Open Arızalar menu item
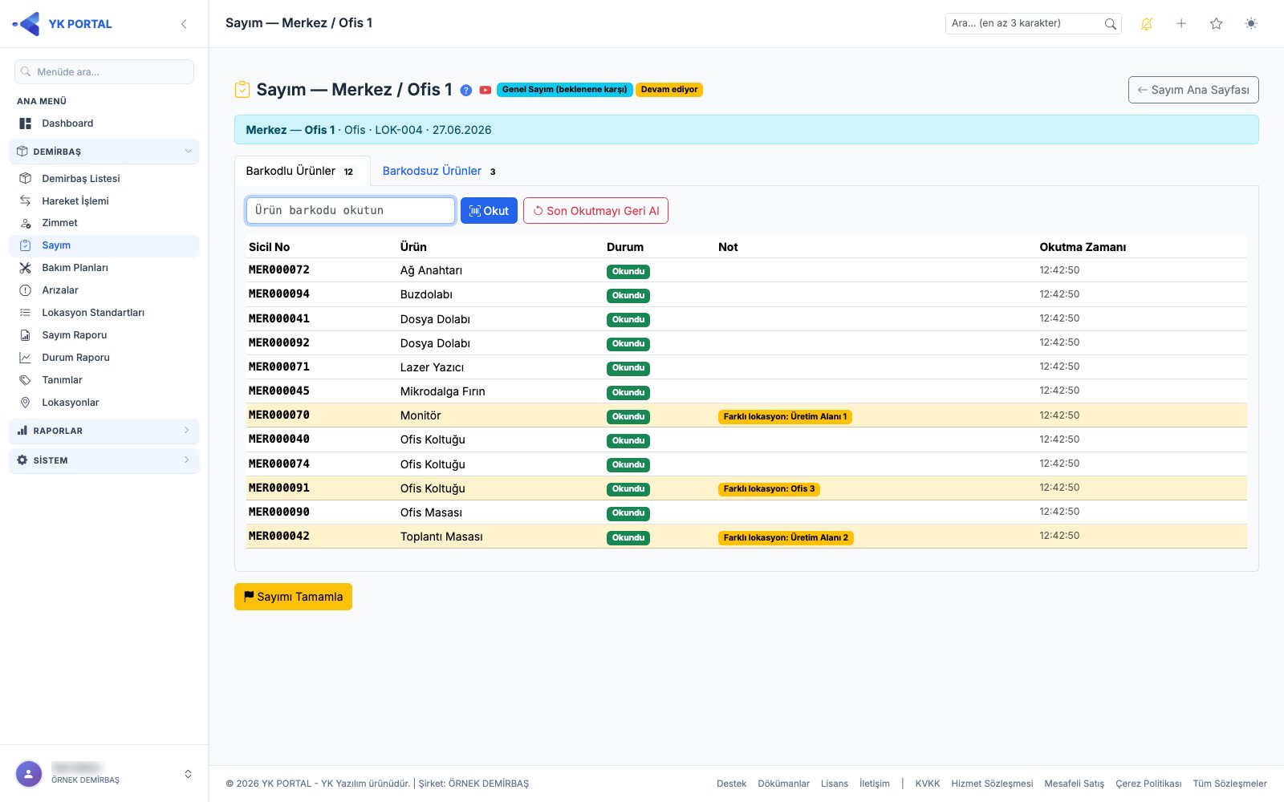Viewport: 1284px width, 802px height. point(104,290)
